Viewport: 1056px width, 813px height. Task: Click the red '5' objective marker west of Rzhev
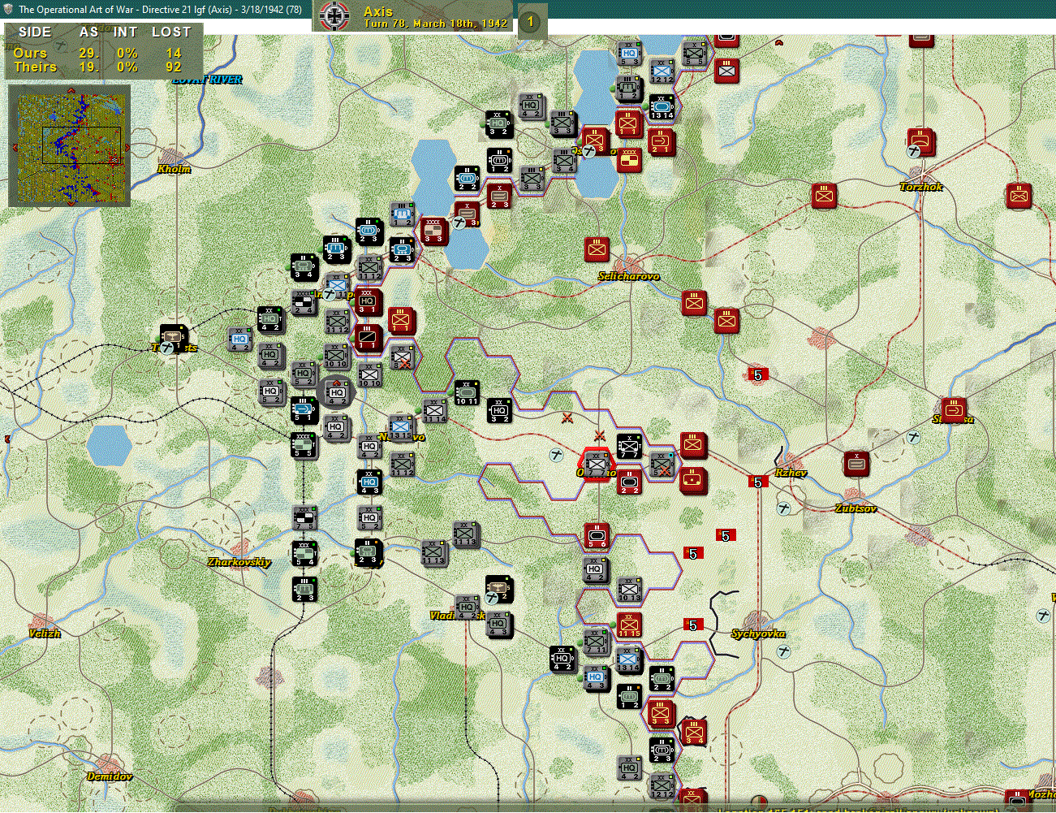coord(758,481)
